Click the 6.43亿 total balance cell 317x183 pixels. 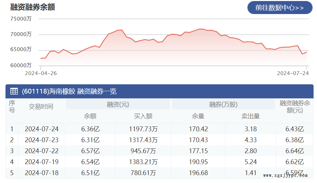tap(295, 129)
